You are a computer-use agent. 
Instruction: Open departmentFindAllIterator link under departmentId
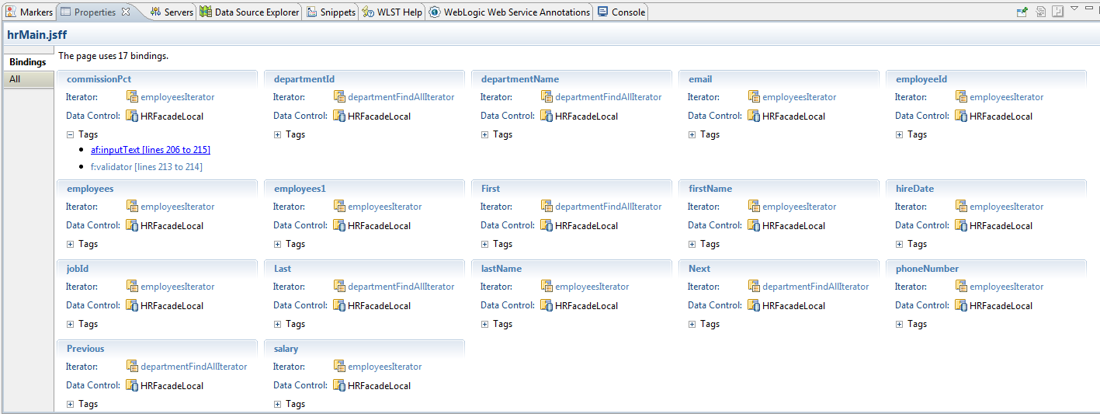[401, 97]
